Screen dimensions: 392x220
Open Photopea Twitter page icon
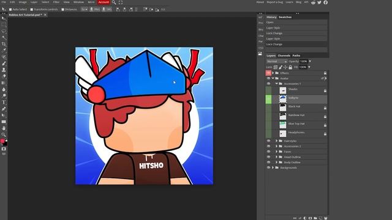click(x=319, y=2)
